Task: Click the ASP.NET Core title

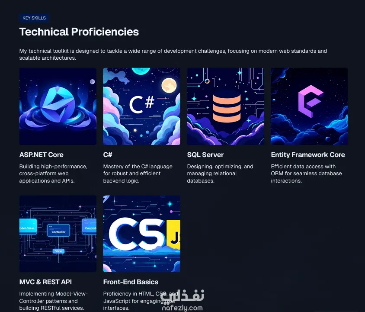Action: click(42, 155)
